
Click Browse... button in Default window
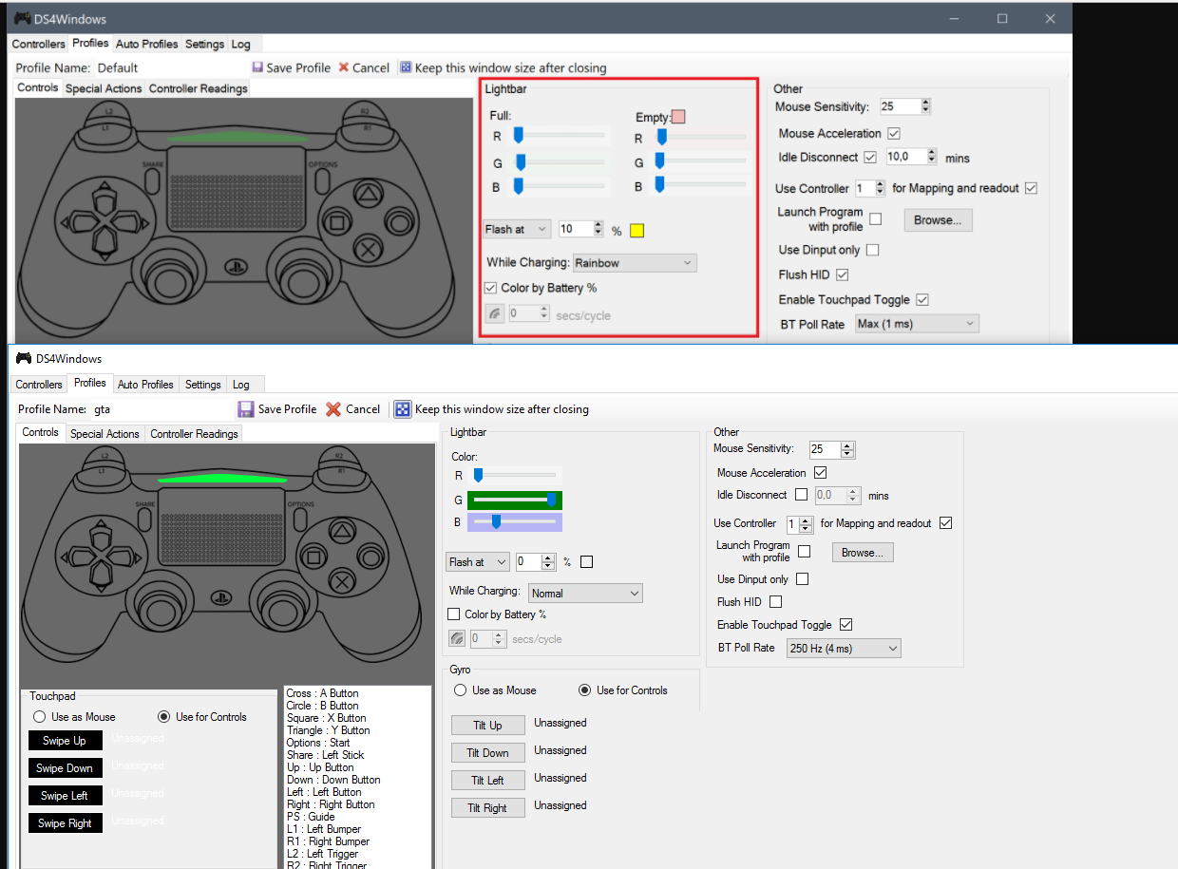click(938, 220)
